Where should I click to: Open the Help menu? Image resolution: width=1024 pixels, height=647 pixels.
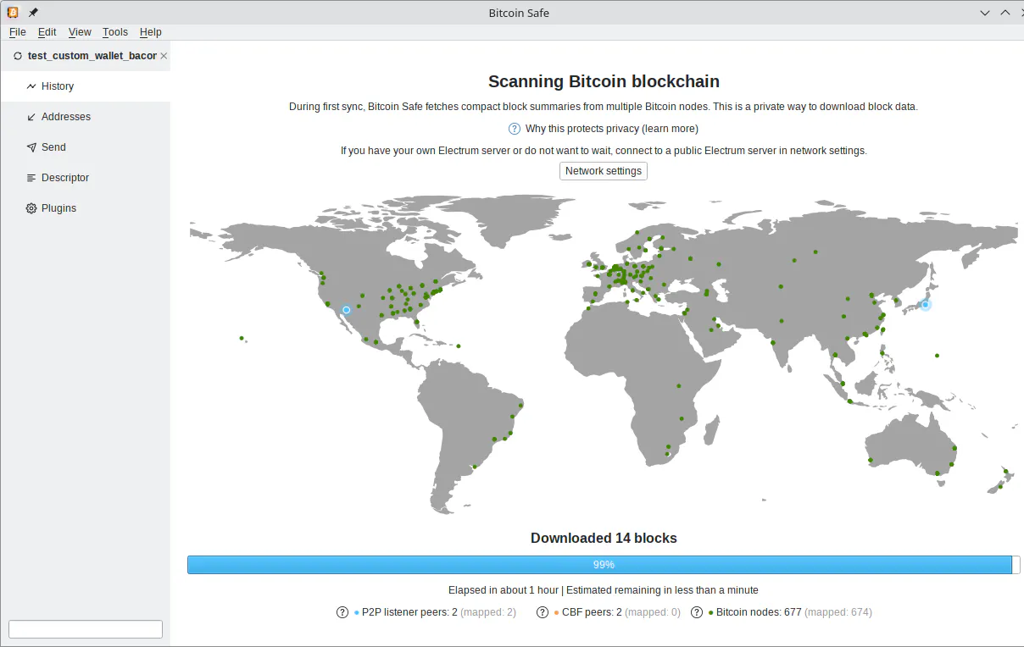tap(151, 32)
